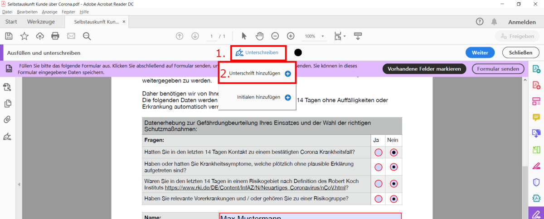Select Ja for Risikogebiet question
544x219 pixels.
(379, 184)
